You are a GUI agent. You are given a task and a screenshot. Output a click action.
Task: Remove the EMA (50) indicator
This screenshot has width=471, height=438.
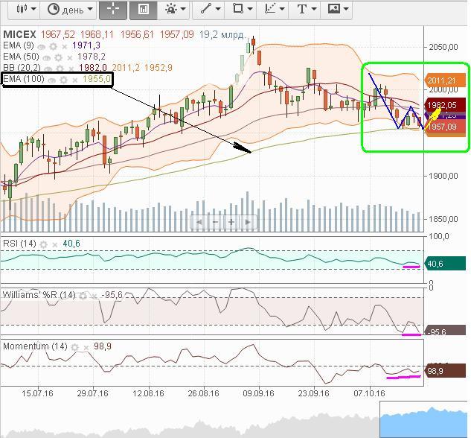(70, 58)
